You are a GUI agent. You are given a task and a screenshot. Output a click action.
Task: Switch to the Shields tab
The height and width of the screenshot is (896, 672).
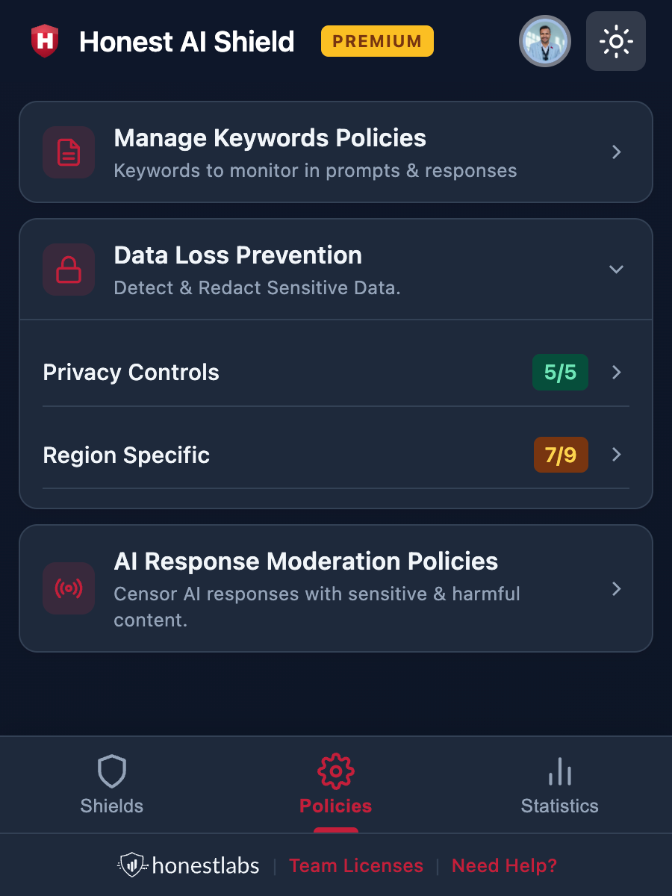click(x=112, y=785)
